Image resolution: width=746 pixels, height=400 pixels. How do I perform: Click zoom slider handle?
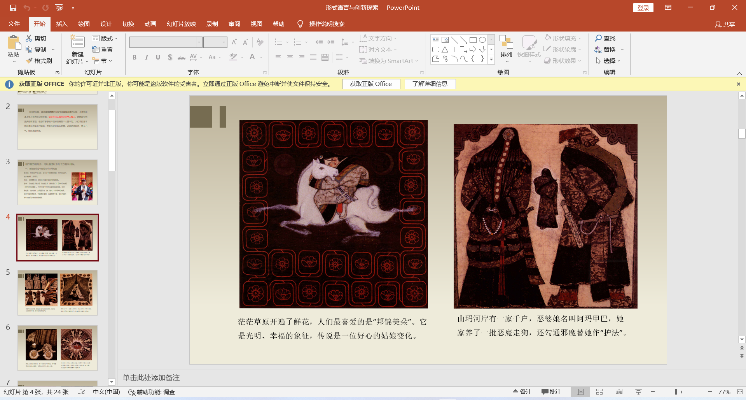(x=676, y=392)
